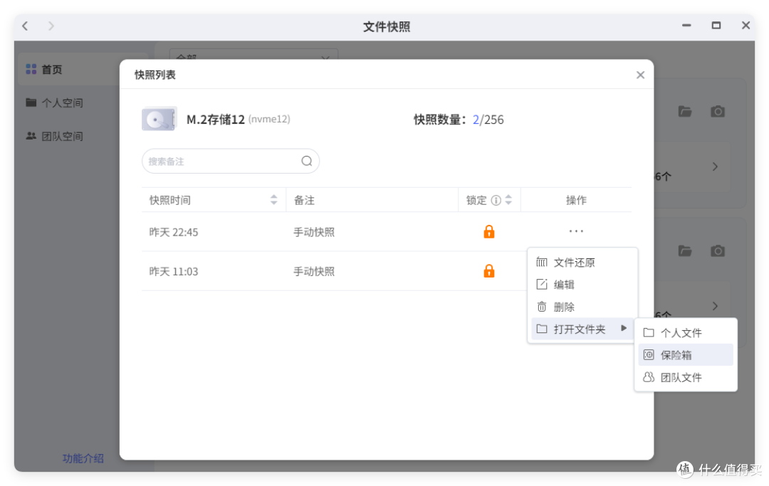Minimize the 文件快照 window
769x486 pixels.
686,26
